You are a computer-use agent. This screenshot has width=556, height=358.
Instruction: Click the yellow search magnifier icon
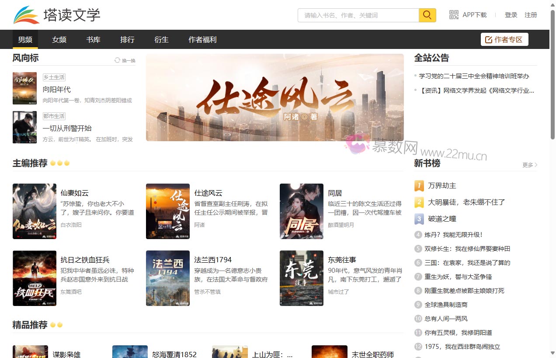pyautogui.click(x=427, y=15)
